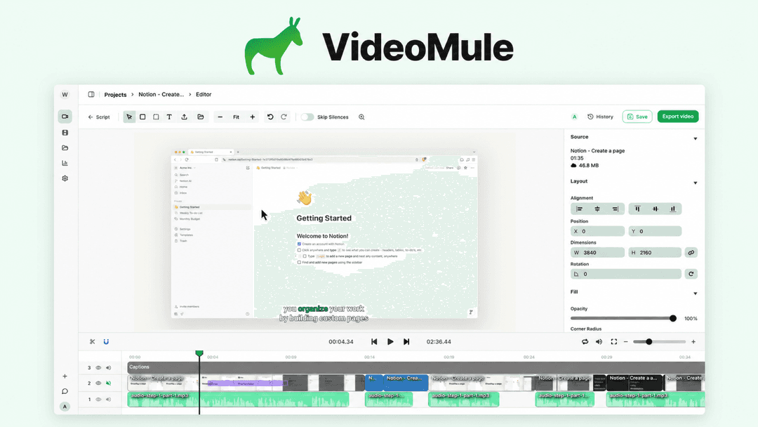Activate the scissors split tool
The height and width of the screenshot is (427, 758).
point(93,342)
